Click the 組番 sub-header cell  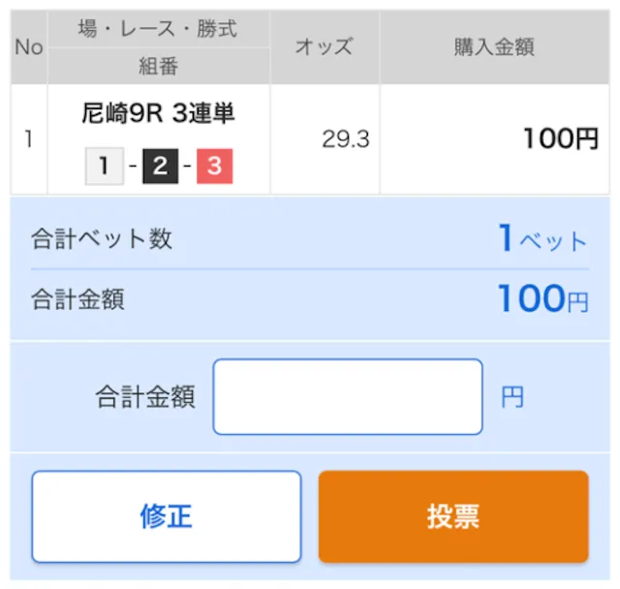click(x=158, y=66)
